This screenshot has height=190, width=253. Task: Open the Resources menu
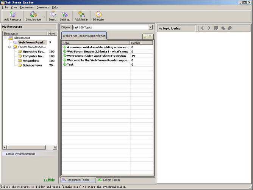click(x=27, y=8)
